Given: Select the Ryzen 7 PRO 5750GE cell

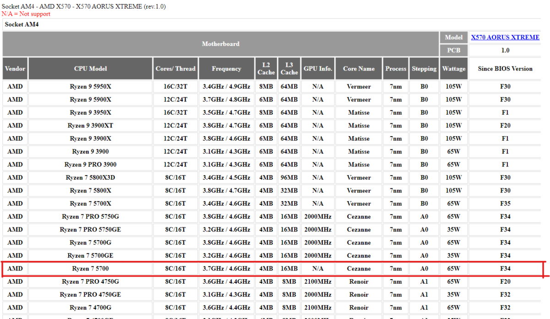Looking at the screenshot, I should click(90, 230).
